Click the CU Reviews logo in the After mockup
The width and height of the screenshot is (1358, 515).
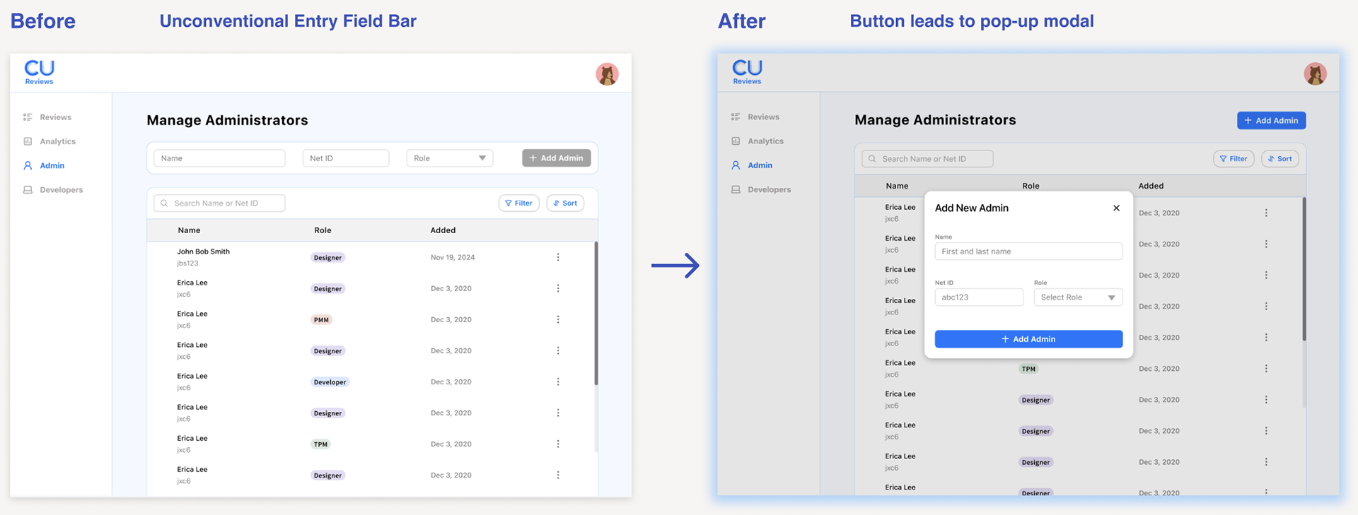[747, 72]
